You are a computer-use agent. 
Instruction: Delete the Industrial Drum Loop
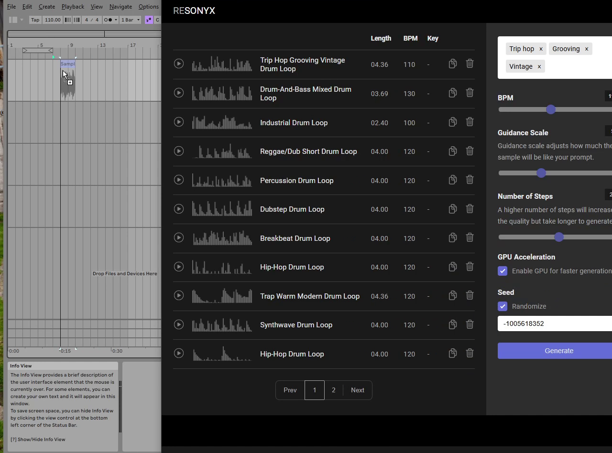pos(470,122)
